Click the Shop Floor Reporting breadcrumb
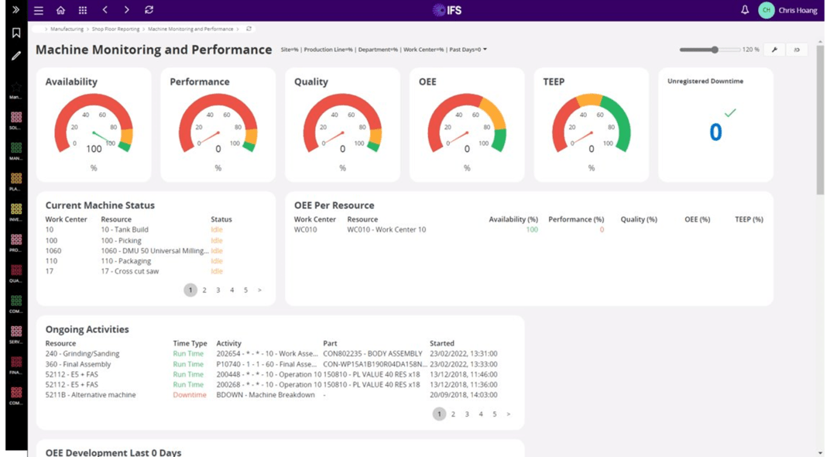 click(x=115, y=29)
